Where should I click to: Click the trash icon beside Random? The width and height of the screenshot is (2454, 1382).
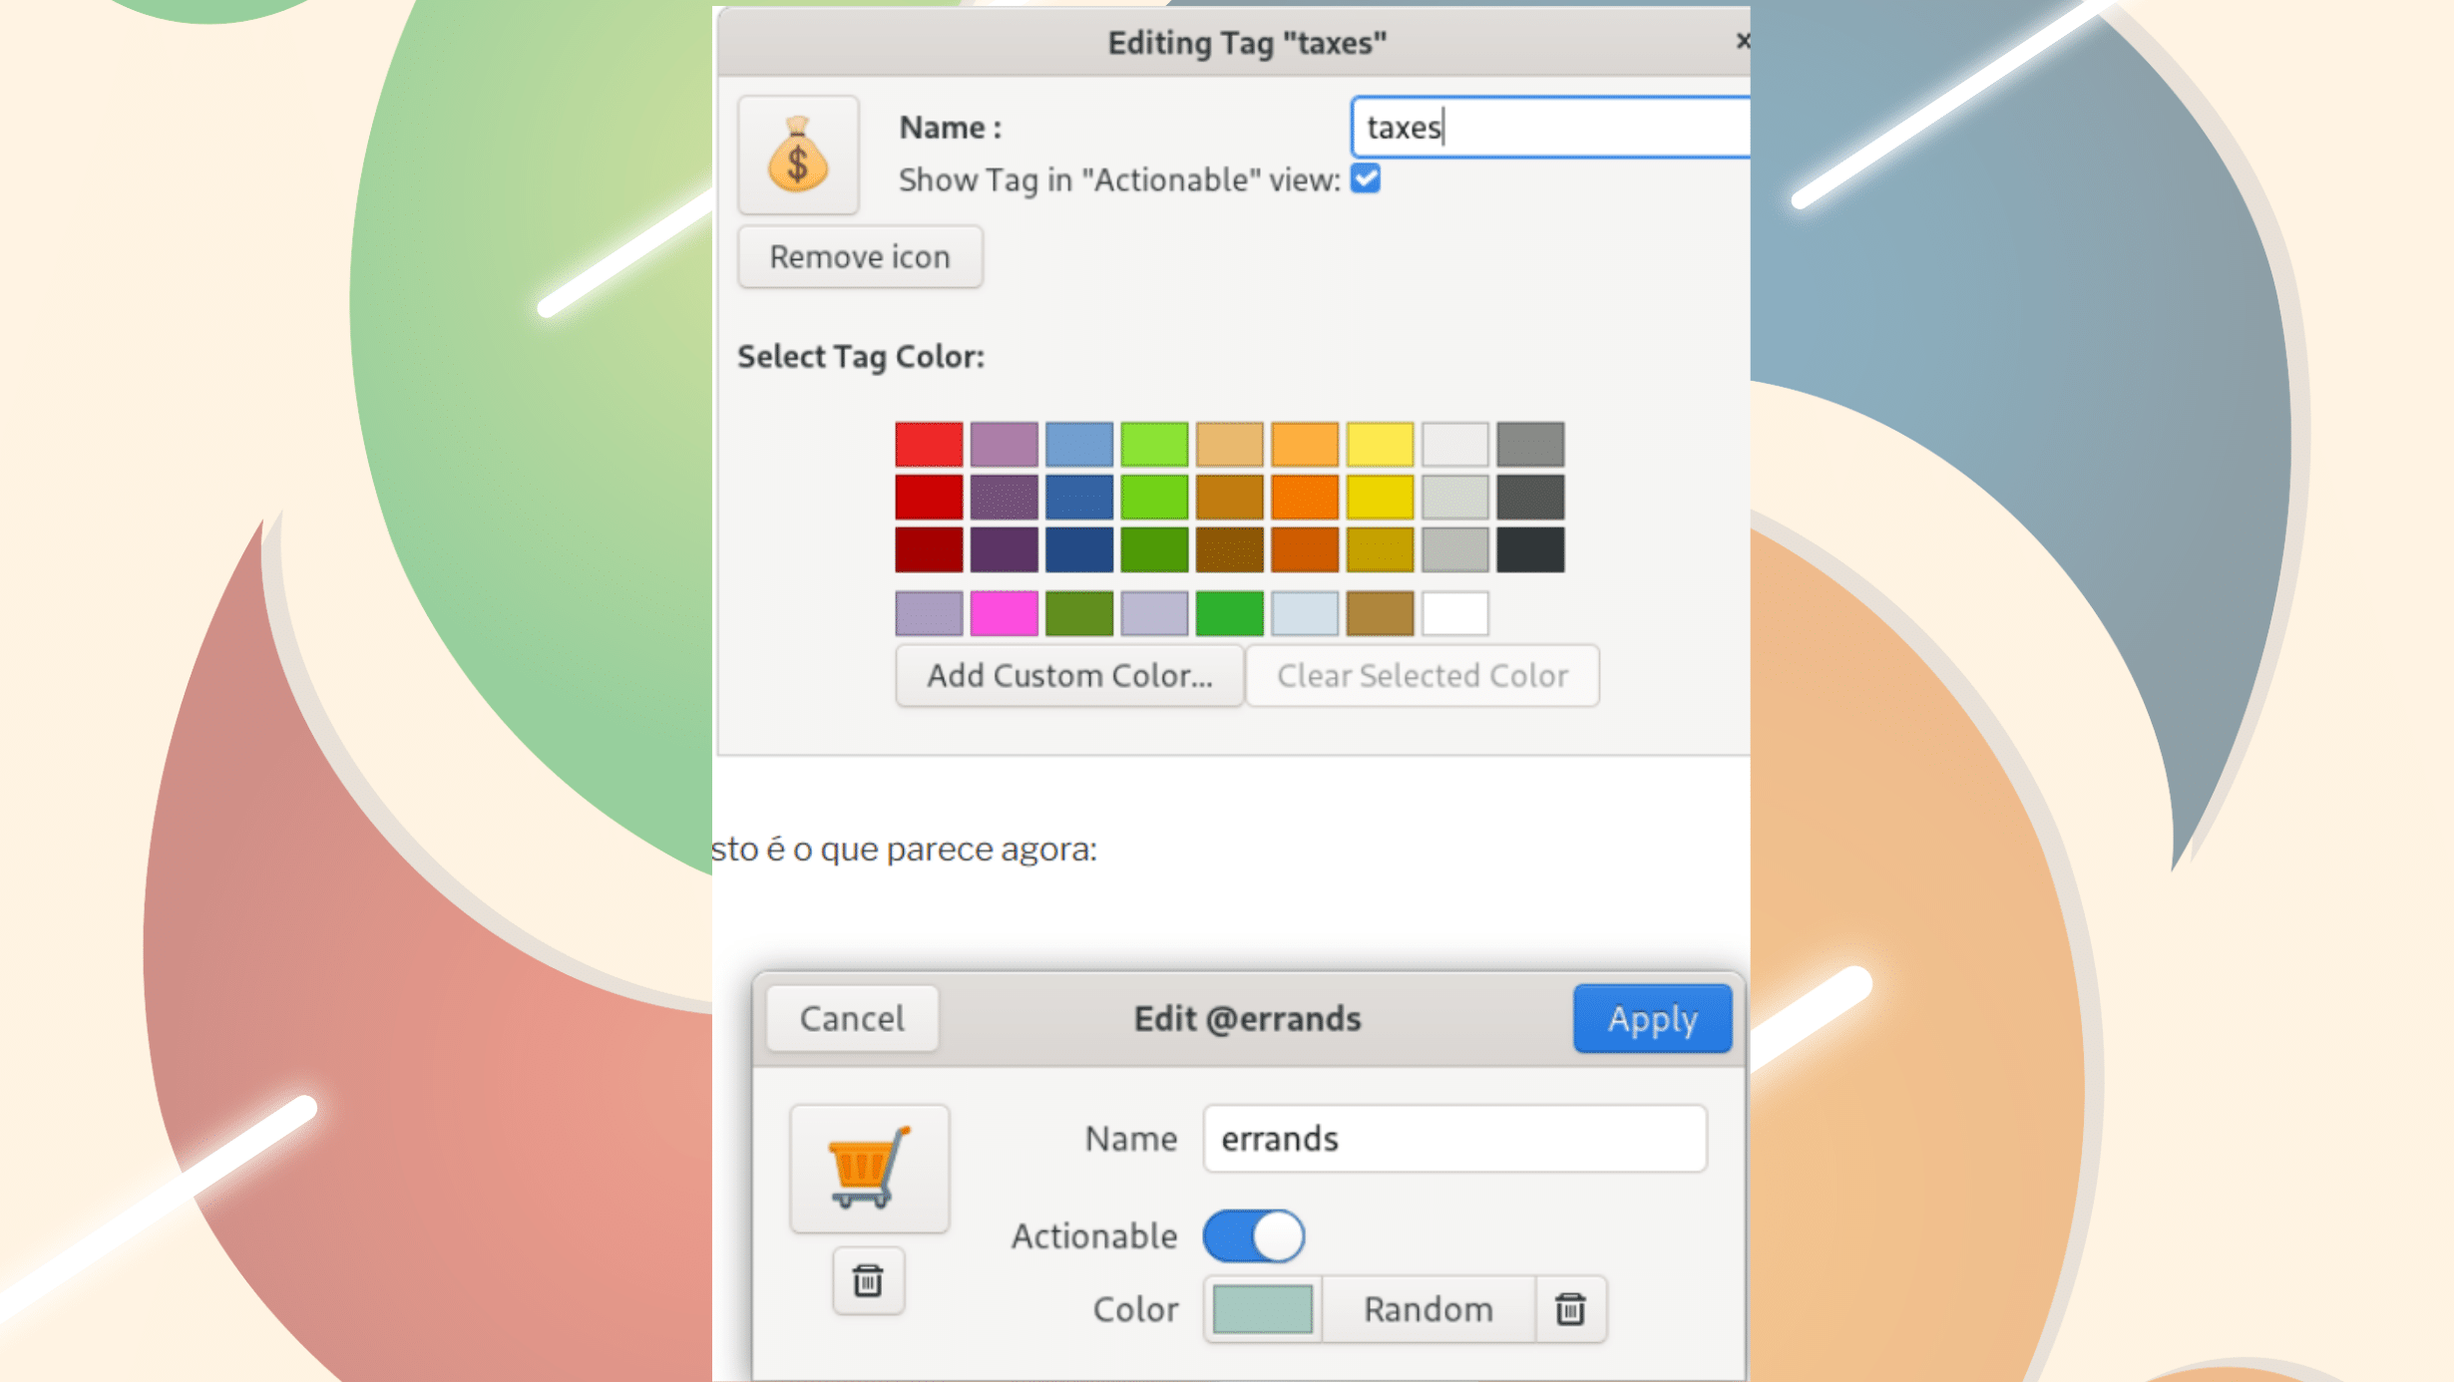pos(1570,1309)
